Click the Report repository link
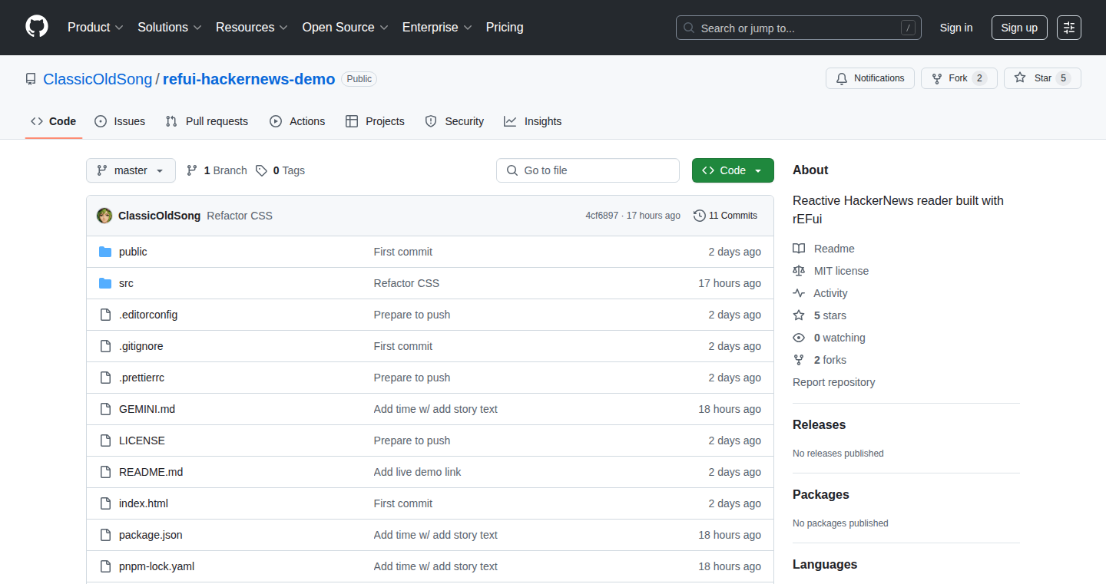Screen dimensions: 1106x584 pyautogui.click(x=833, y=382)
